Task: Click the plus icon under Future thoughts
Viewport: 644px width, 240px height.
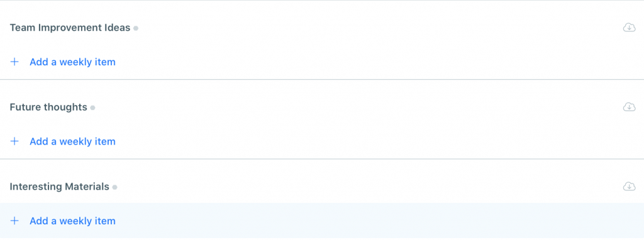Action: [14, 141]
